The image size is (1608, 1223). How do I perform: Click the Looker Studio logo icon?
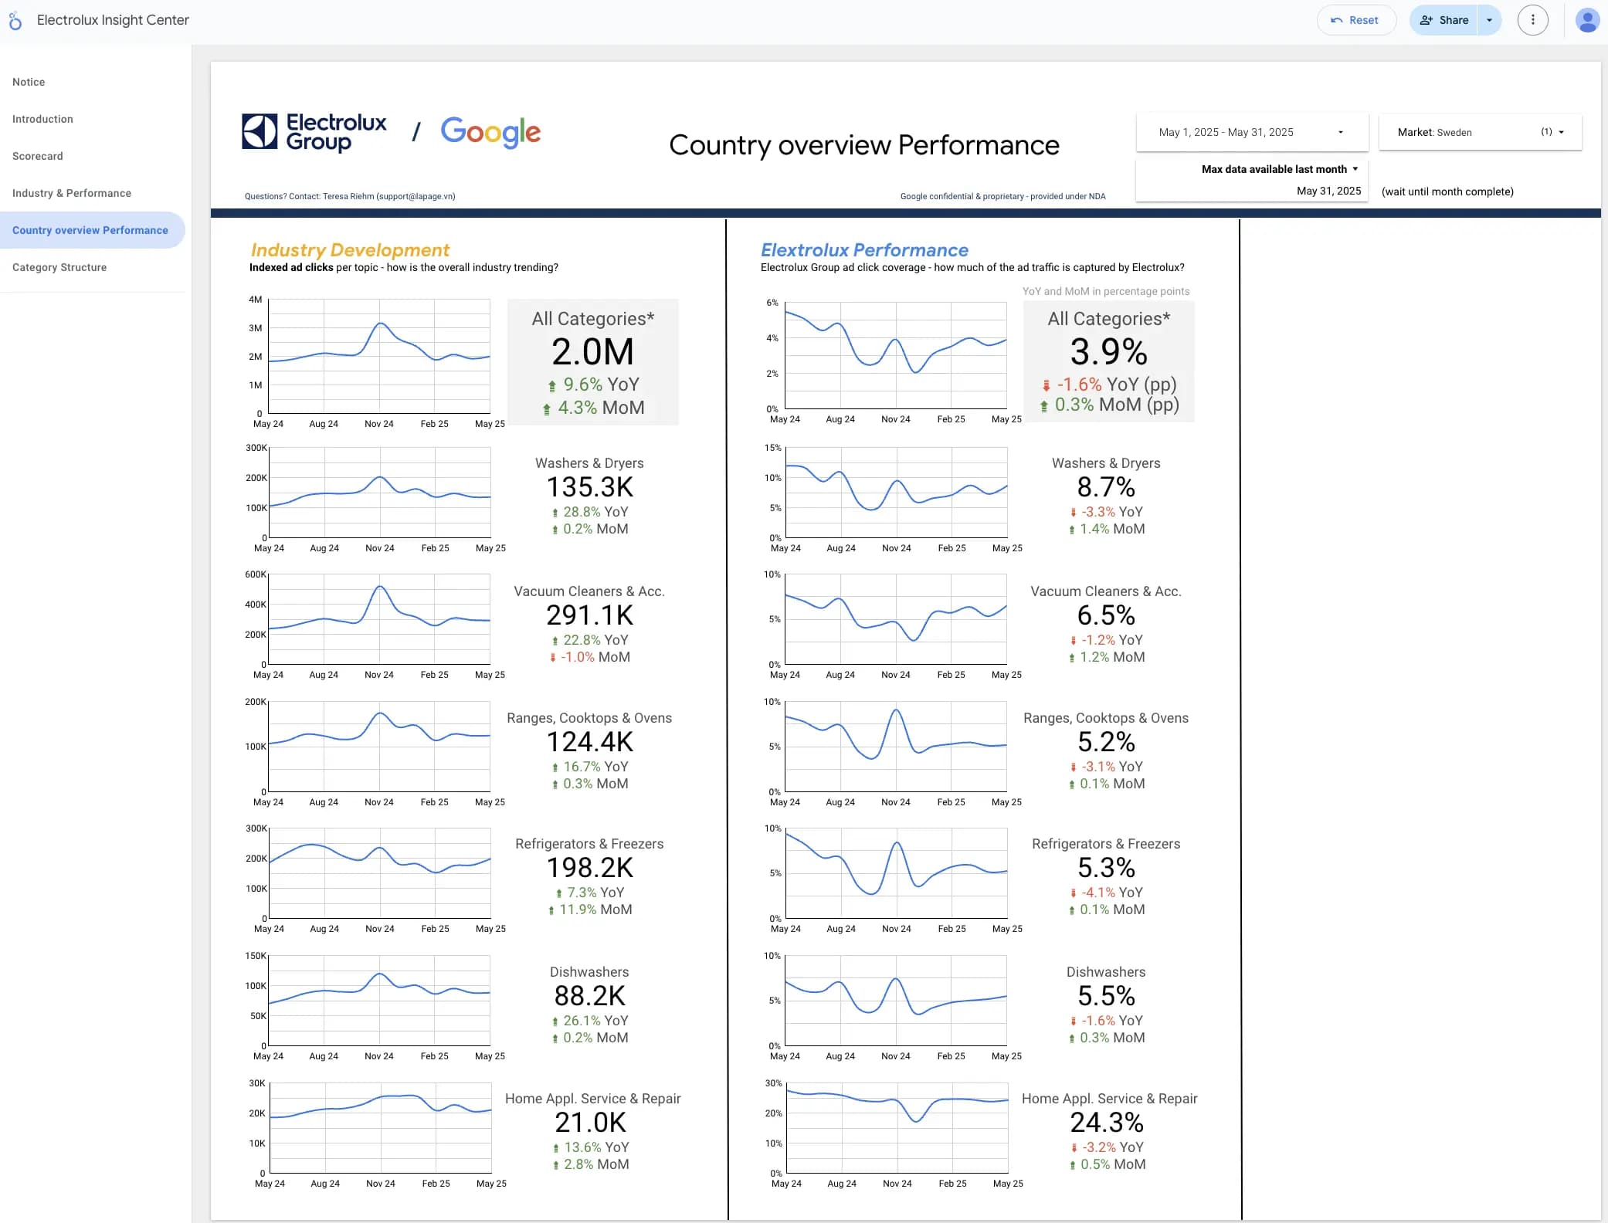(15, 20)
